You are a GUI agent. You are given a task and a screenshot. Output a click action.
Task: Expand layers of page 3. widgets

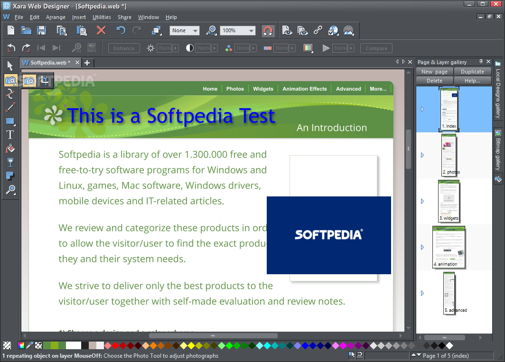click(x=422, y=201)
